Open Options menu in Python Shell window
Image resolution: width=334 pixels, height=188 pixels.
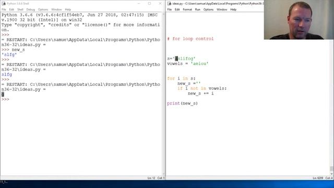[43, 9]
